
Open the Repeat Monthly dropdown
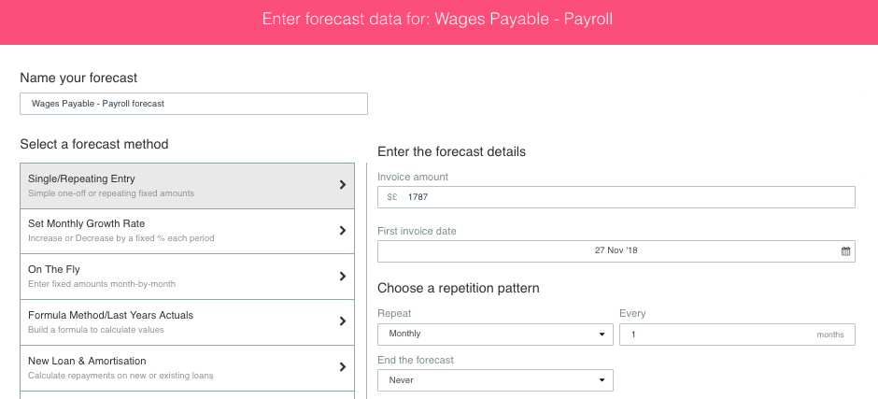(496, 334)
